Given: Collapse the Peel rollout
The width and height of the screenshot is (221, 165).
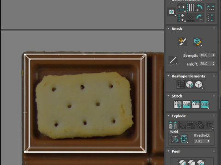Looking at the screenshot, I should (169, 151).
